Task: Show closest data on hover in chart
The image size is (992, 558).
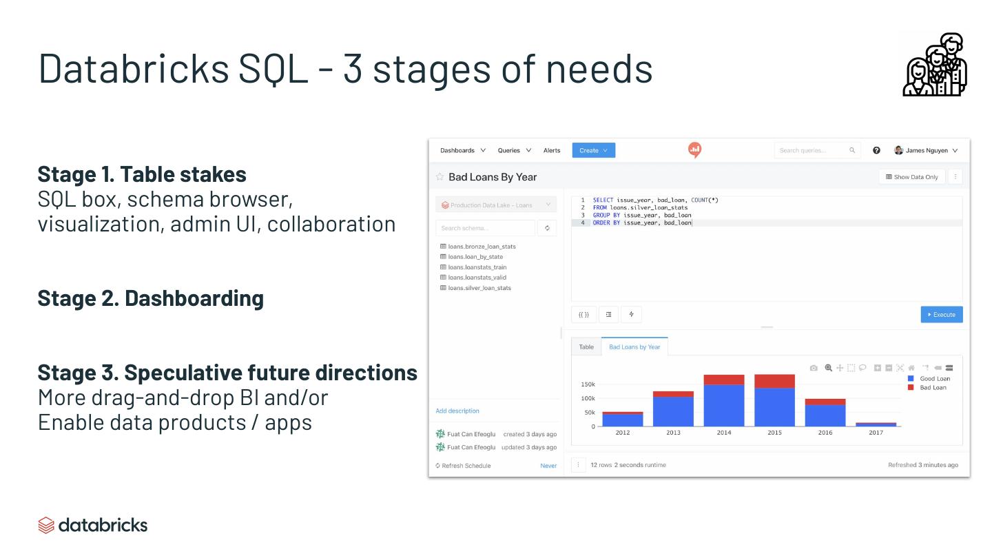Action: [938, 368]
